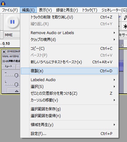Image resolution: width=127 pixels, height=142 pixels.
Task: Expand 選択(S) submenu
Action: pos(69,87)
